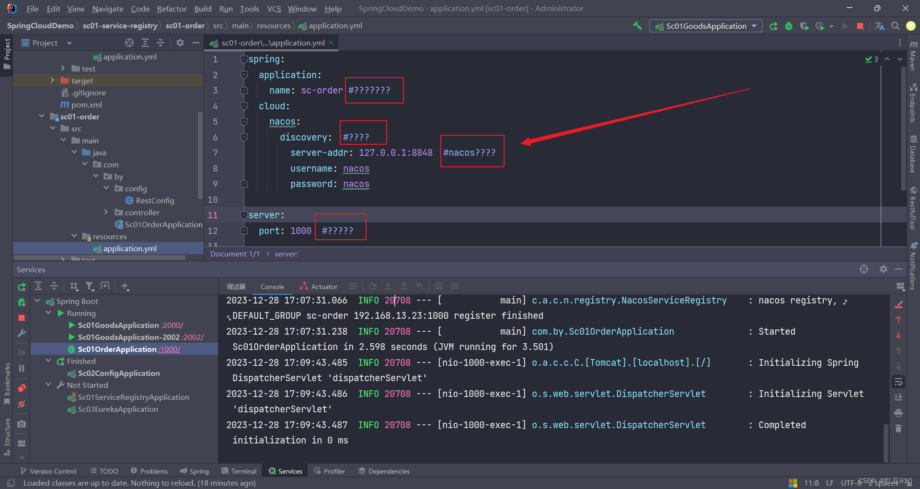
Task: Click the red Stop icon in top toolbar
Action: pyautogui.click(x=860, y=26)
